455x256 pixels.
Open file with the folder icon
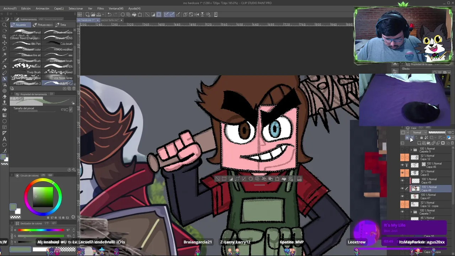coord(92,15)
